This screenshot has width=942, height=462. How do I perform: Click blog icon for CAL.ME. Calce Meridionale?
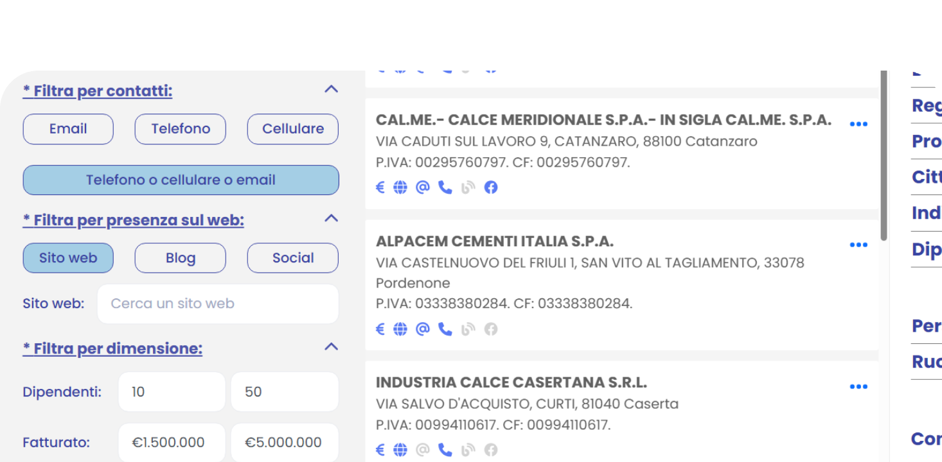pos(468,187)
